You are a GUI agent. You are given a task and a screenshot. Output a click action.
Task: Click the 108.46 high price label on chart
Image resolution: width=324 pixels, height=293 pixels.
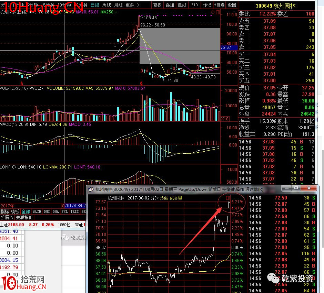[150, 18]
